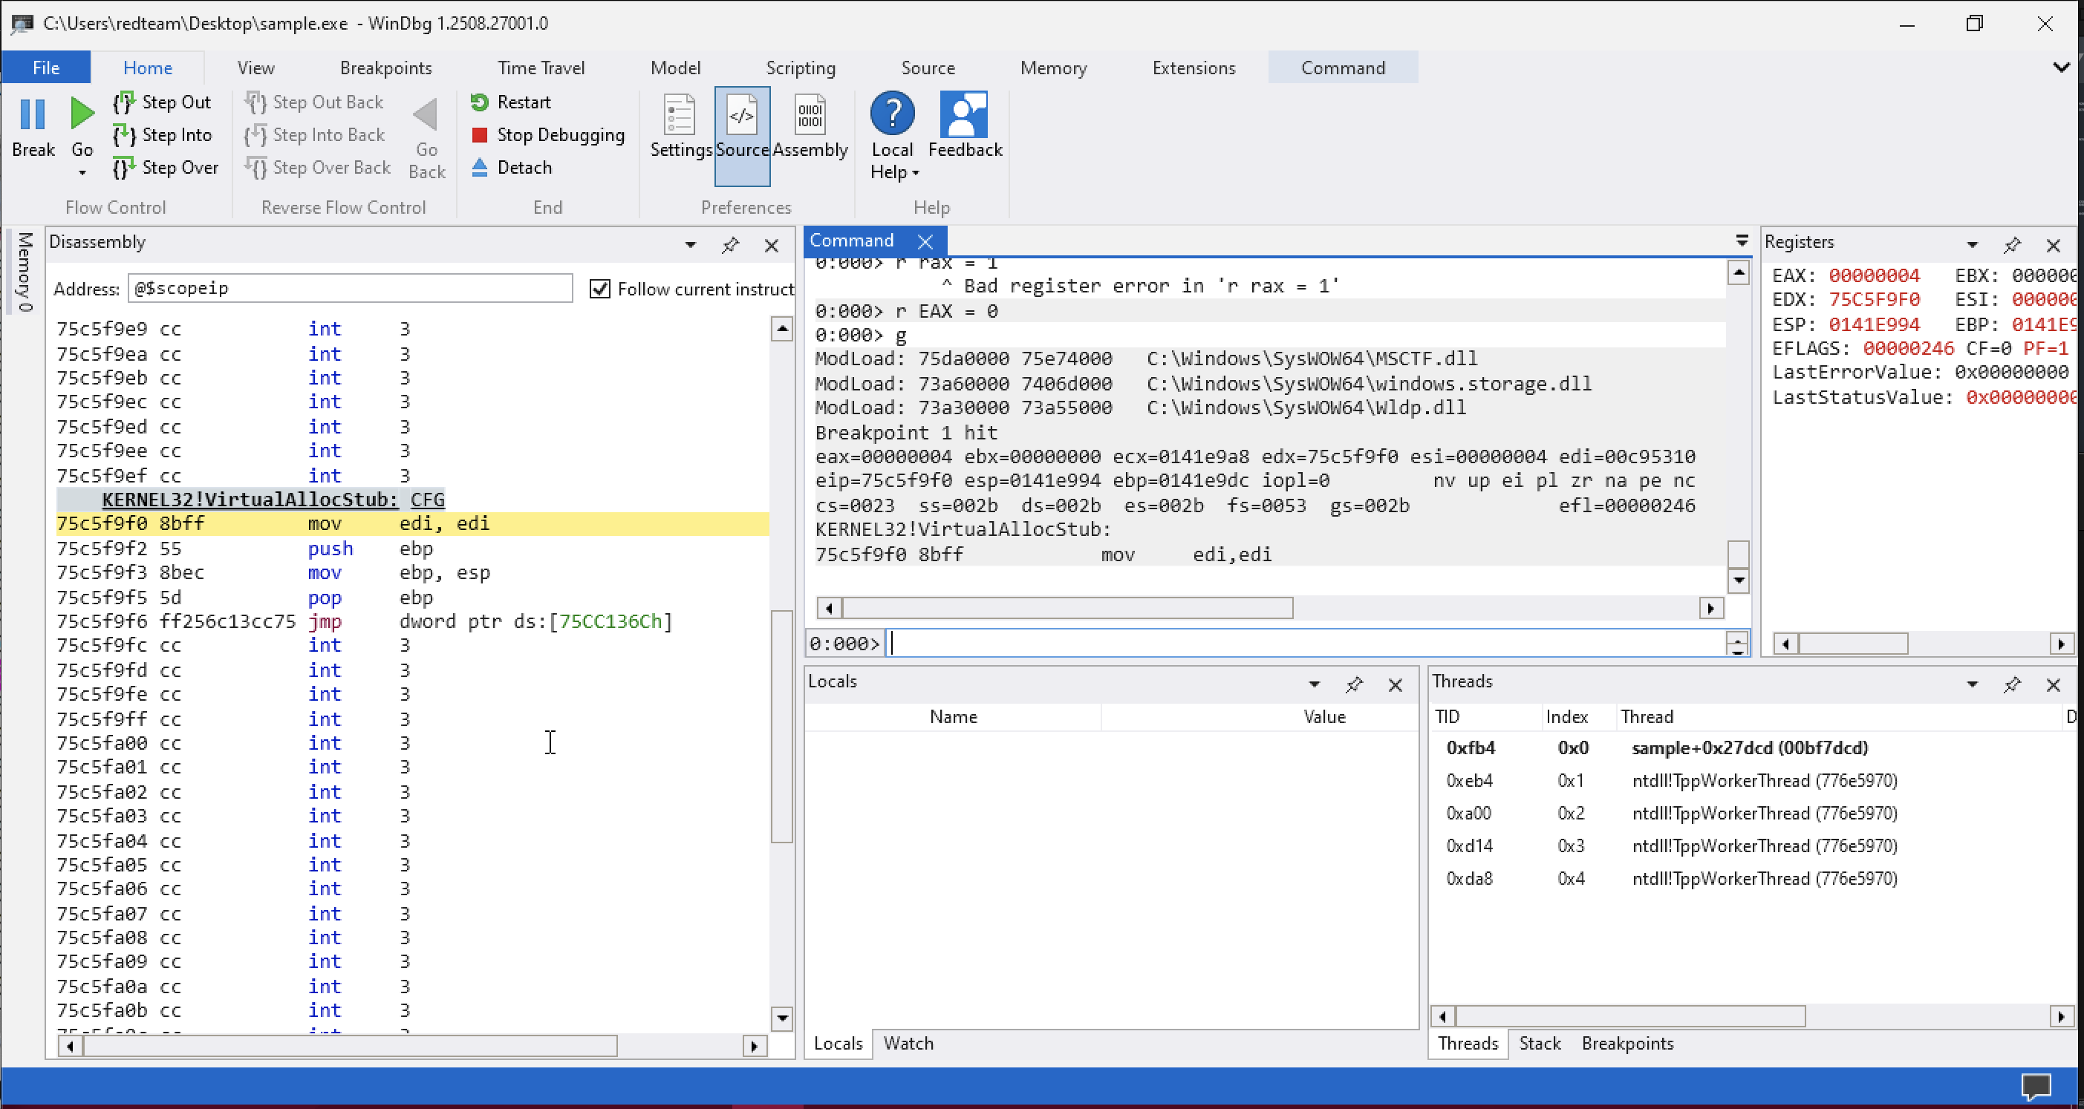Click the Disassembly vertical scrollbar thumb
The width and height of the screenshot is (2084, 1109).
pyautogui.click(x=781, y=726)
